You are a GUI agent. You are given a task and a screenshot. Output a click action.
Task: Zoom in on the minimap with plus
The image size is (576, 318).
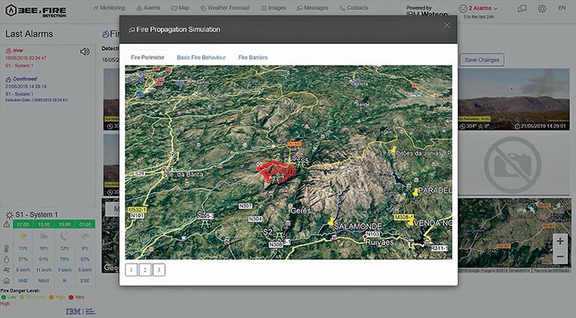(x=560, y=241)
